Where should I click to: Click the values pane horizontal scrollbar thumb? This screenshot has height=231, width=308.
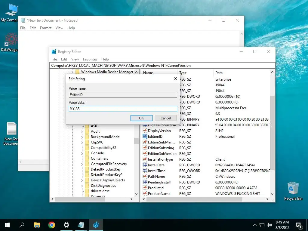[x=194, y=199]
